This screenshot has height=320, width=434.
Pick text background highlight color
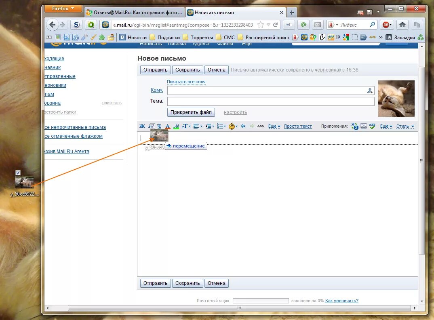click(x=176, y=126)
